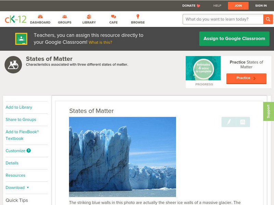Open the notes icon beside highlighter
The height and width of the screenshot is (205, 274).
coord(242,122)
